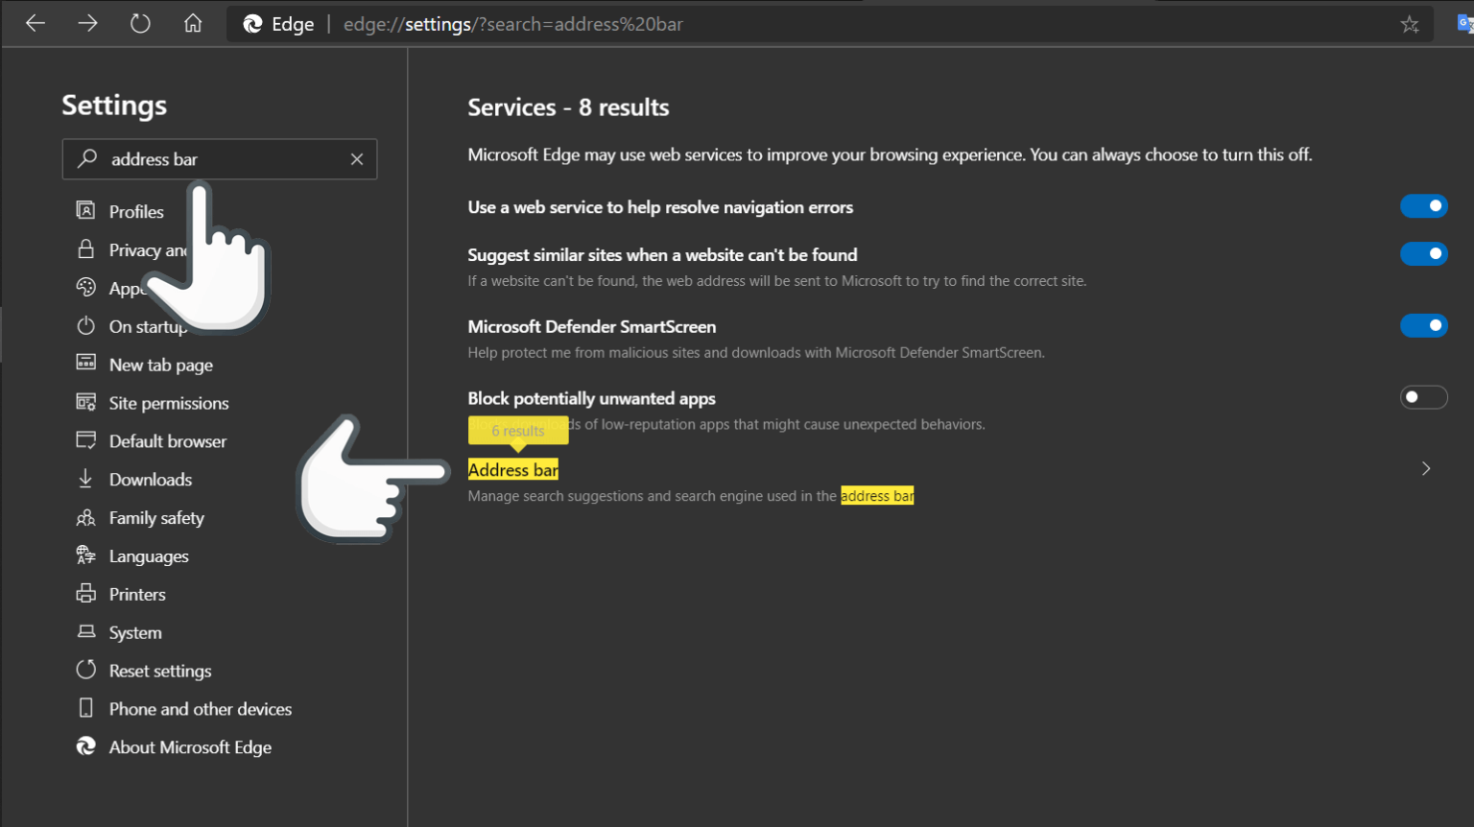
Task: Click the On startup power icon
Action: (x=85, y=326)
